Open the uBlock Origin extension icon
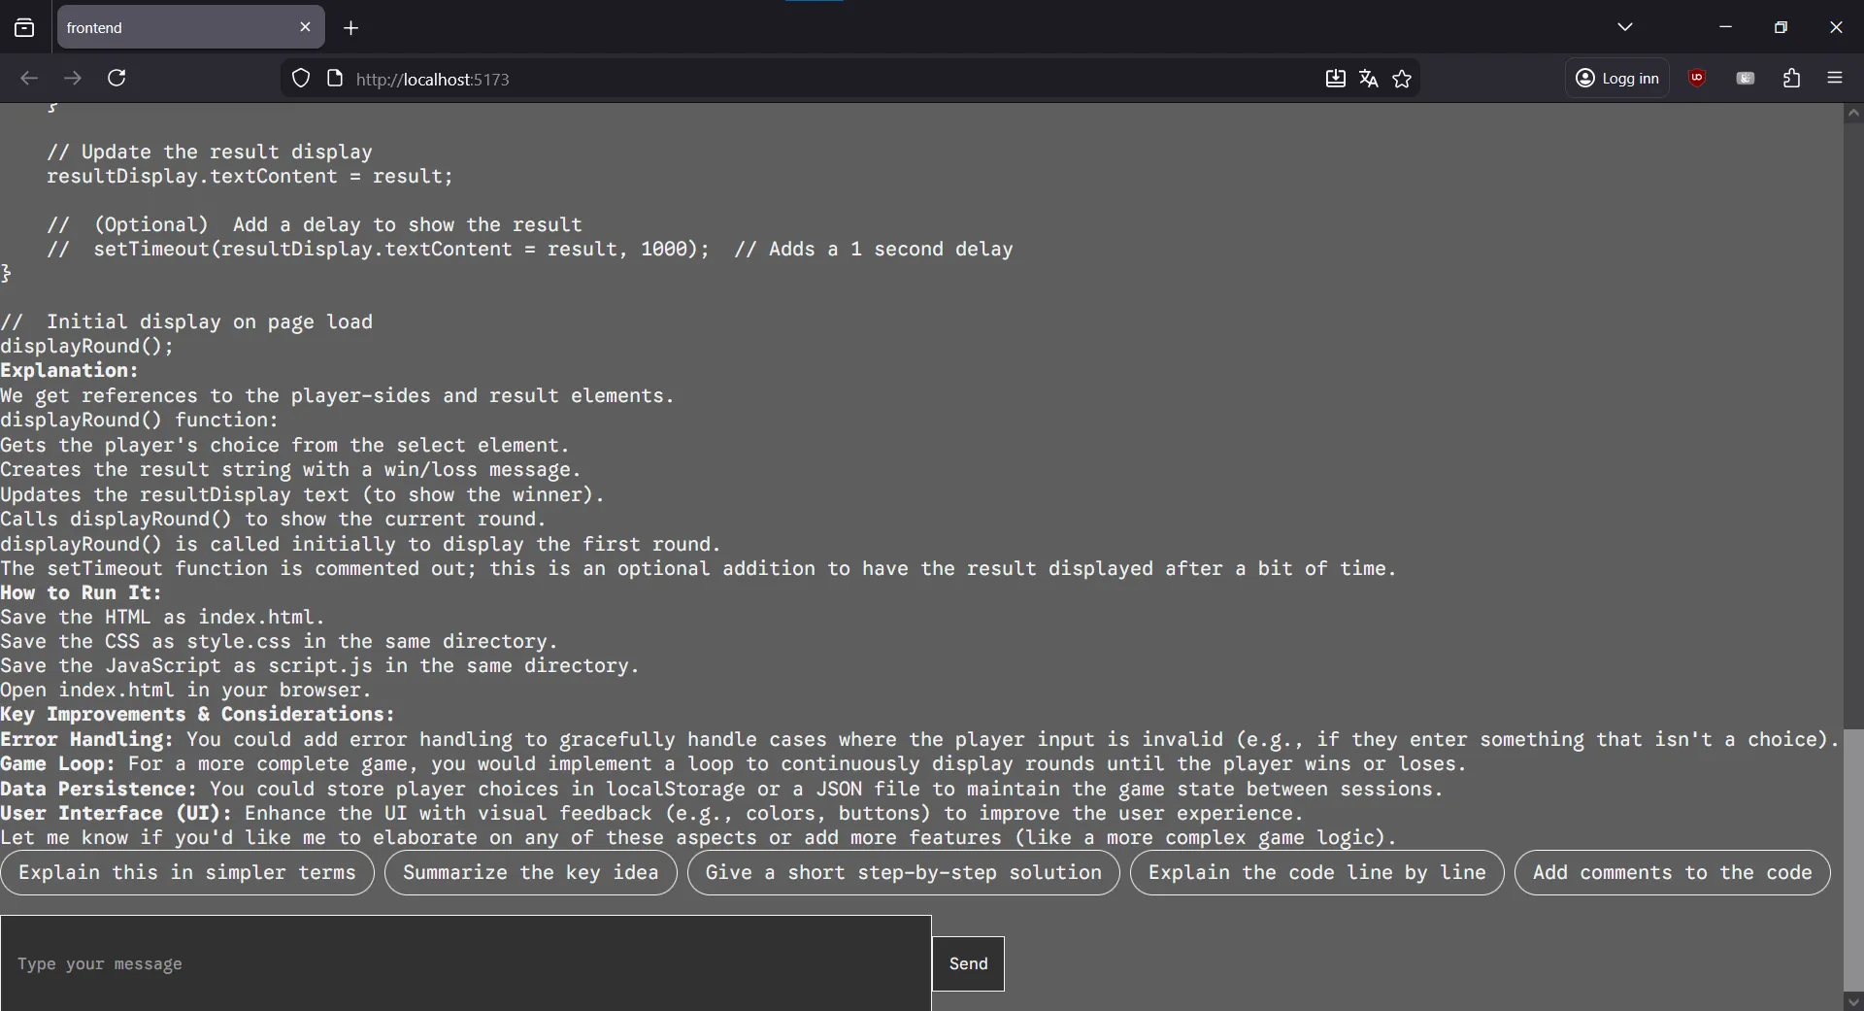The width and height of the screenshot is (1864, 1011). (1697, 78)
